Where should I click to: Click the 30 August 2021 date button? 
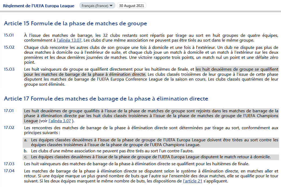(132, 6)
